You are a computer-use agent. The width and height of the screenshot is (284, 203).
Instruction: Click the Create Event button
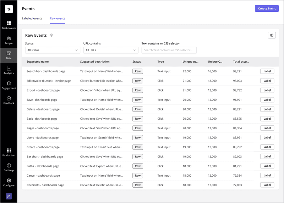coord(267,9)
